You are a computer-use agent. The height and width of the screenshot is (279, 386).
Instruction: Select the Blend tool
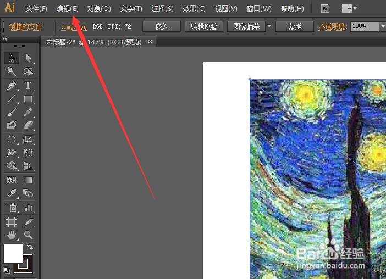tap(28, 193)
